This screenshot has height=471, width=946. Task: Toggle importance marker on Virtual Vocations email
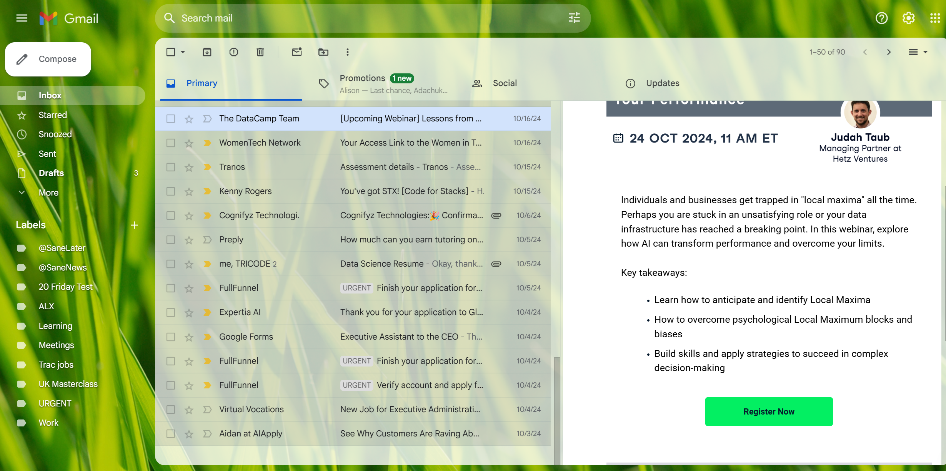(207, 410)
